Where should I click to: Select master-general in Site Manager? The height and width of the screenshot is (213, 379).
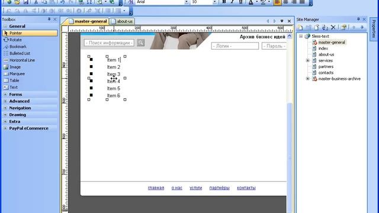(332, 42)
